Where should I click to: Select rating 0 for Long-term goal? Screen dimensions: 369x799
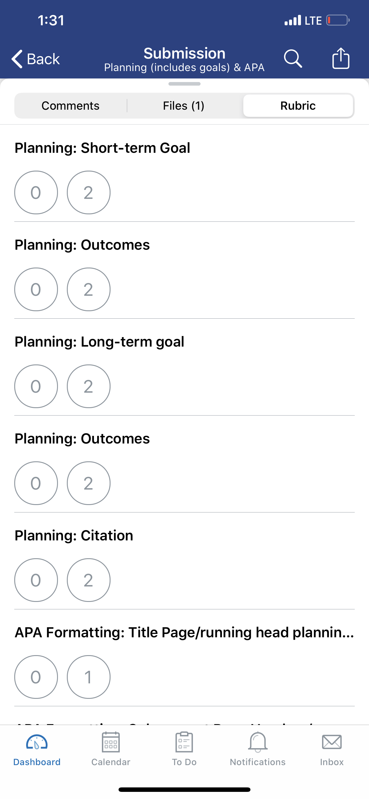pyautogui.click(x=36, y=386)
